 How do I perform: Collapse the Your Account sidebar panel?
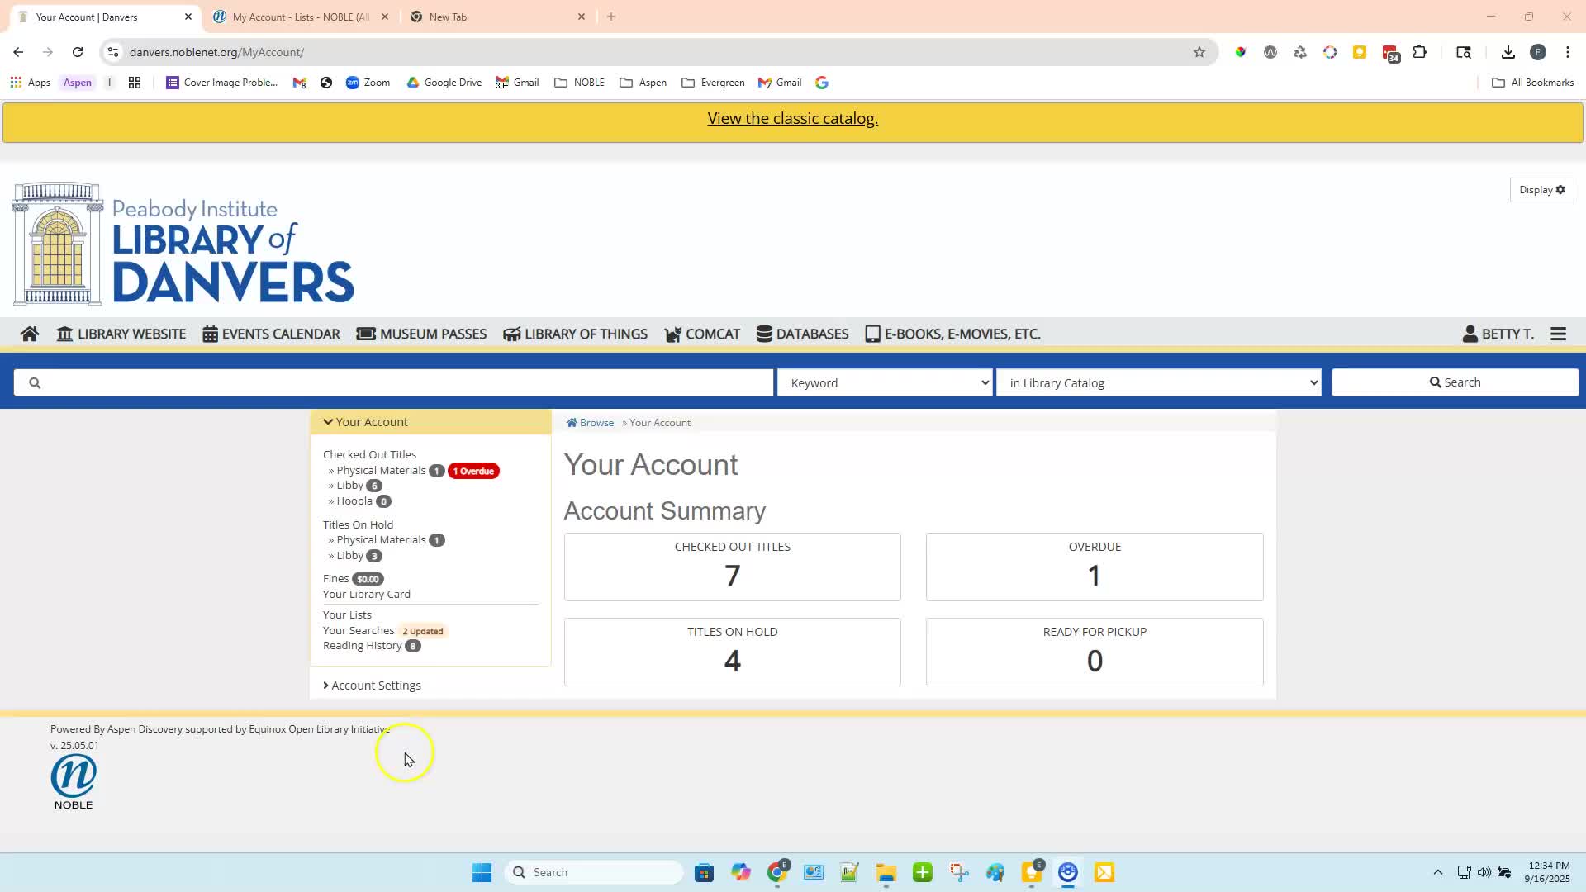click(x=365, y=422)
